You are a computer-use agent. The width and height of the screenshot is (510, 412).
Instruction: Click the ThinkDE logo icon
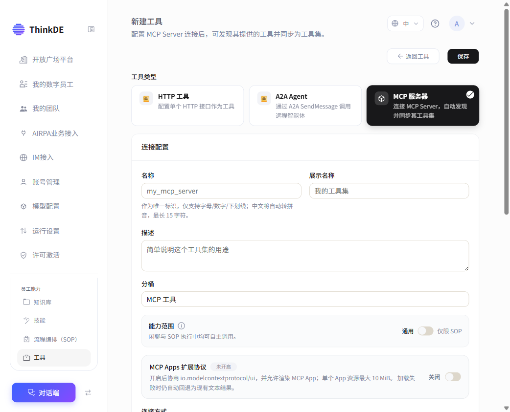point(19,29)
